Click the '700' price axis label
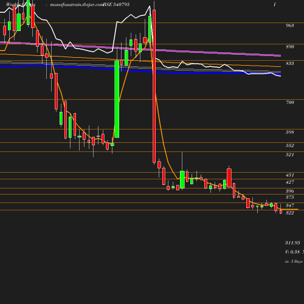The image size is (304, 304). (x=290, y=102)
